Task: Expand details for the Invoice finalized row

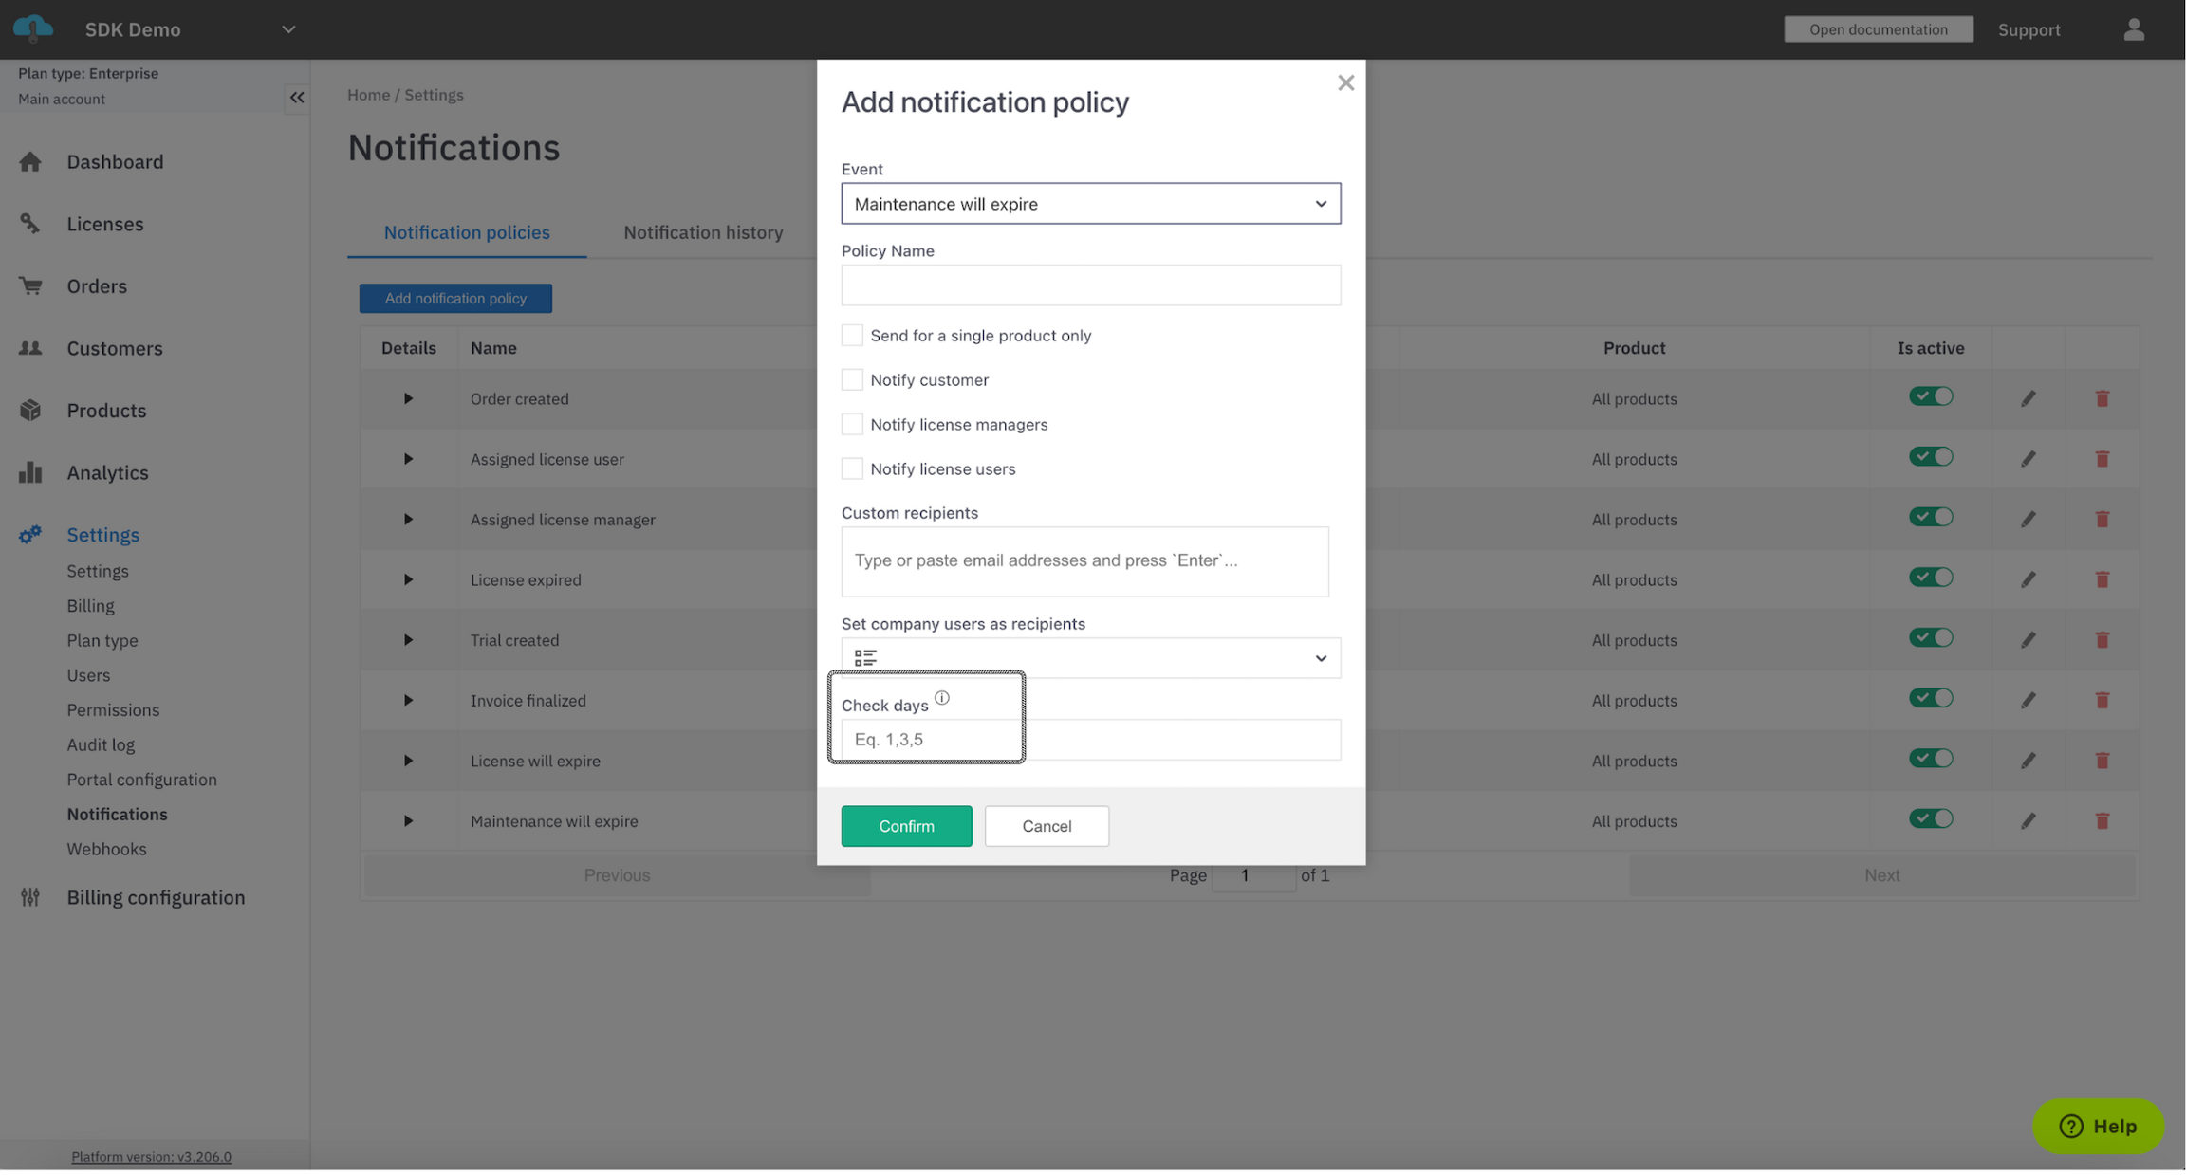Action: 408,701
